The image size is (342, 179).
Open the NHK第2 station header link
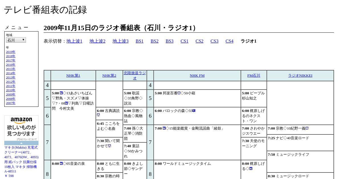tap(109, 76)
